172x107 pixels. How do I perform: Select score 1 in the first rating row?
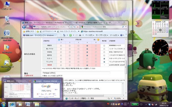[x=61, y=46]
